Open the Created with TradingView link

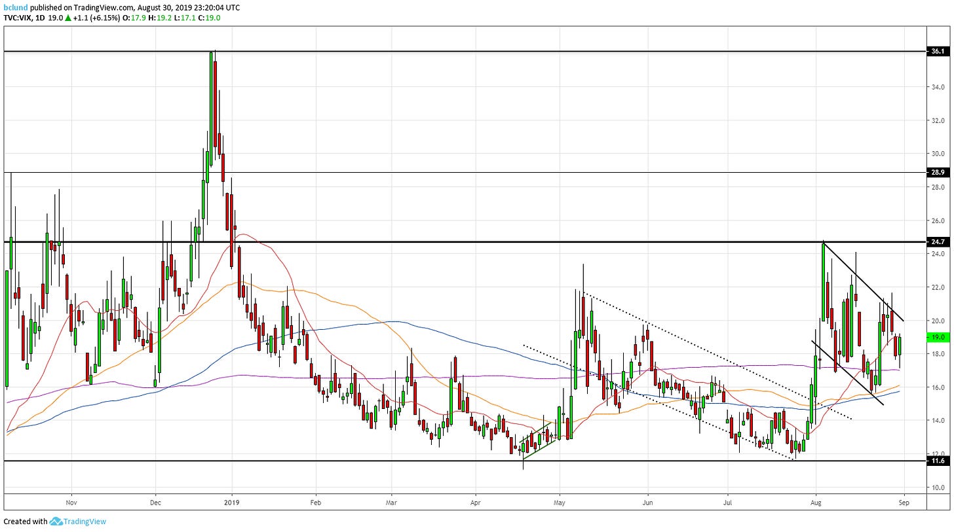(54, 522)
